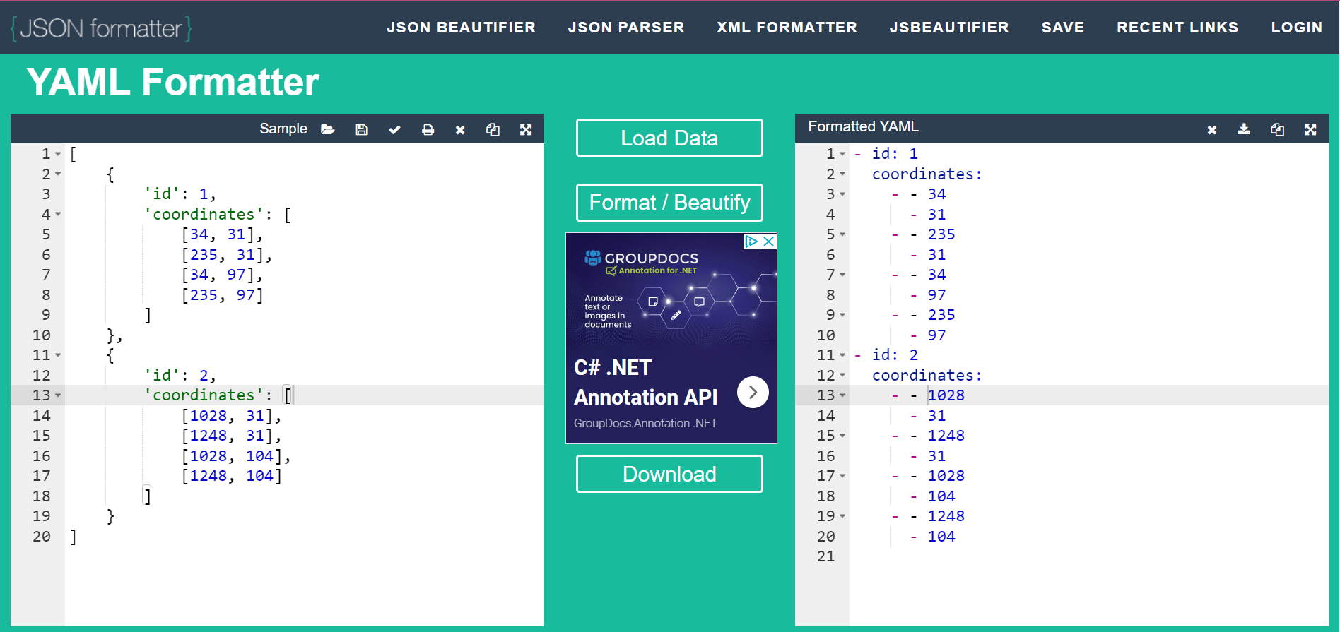The height and width of the screenshot is (632, 1340).
Task: Download Formatted YAML via toolbar icon
Action: click(1244, 129)
